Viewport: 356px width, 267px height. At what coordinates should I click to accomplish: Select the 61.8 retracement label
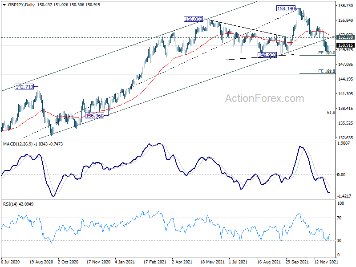click(331, 113)
